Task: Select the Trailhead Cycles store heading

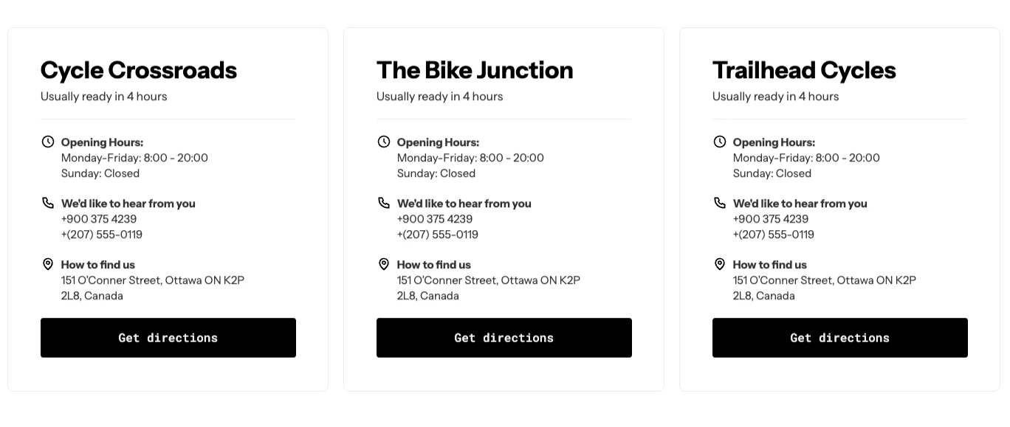Action: 804,70
